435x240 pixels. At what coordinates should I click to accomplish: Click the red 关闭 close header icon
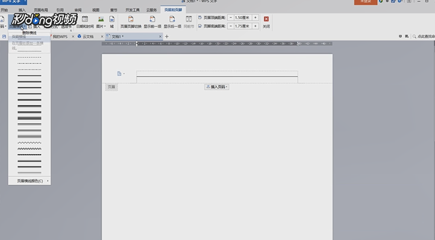click(x=266, y=19)
